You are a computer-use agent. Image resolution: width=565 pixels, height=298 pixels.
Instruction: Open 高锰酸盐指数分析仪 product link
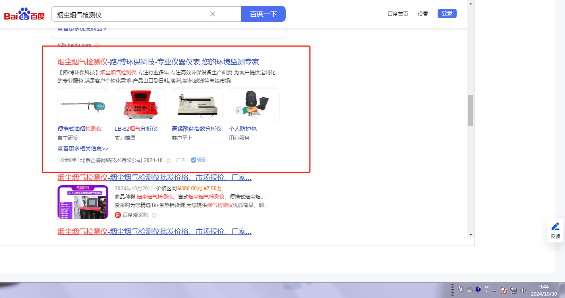click(197, 129)
